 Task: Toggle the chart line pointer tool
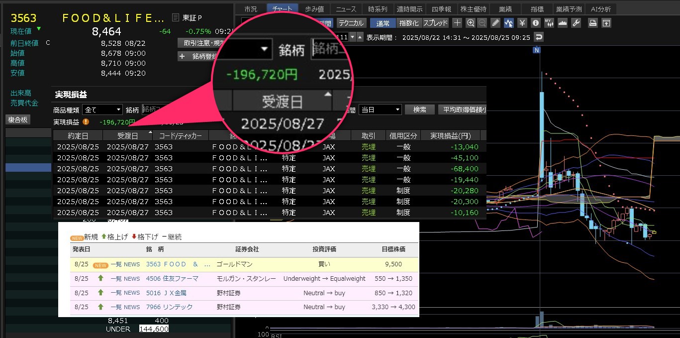[508, 23]
